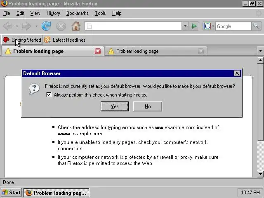Open the Forward history dropdown arrow

pyautogui.click(x=36, y=26)
